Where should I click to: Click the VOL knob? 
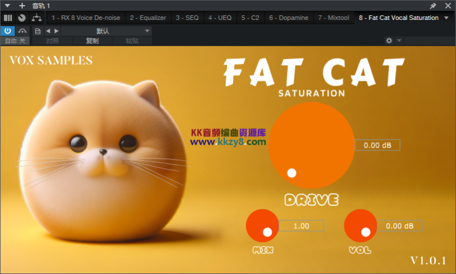click(361, 226)
